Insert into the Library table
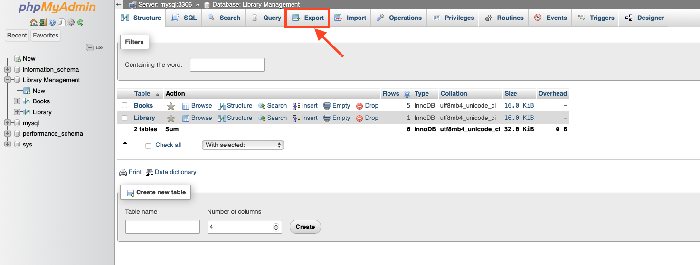Screen dimensions: 700x265 tap(305, 118)
